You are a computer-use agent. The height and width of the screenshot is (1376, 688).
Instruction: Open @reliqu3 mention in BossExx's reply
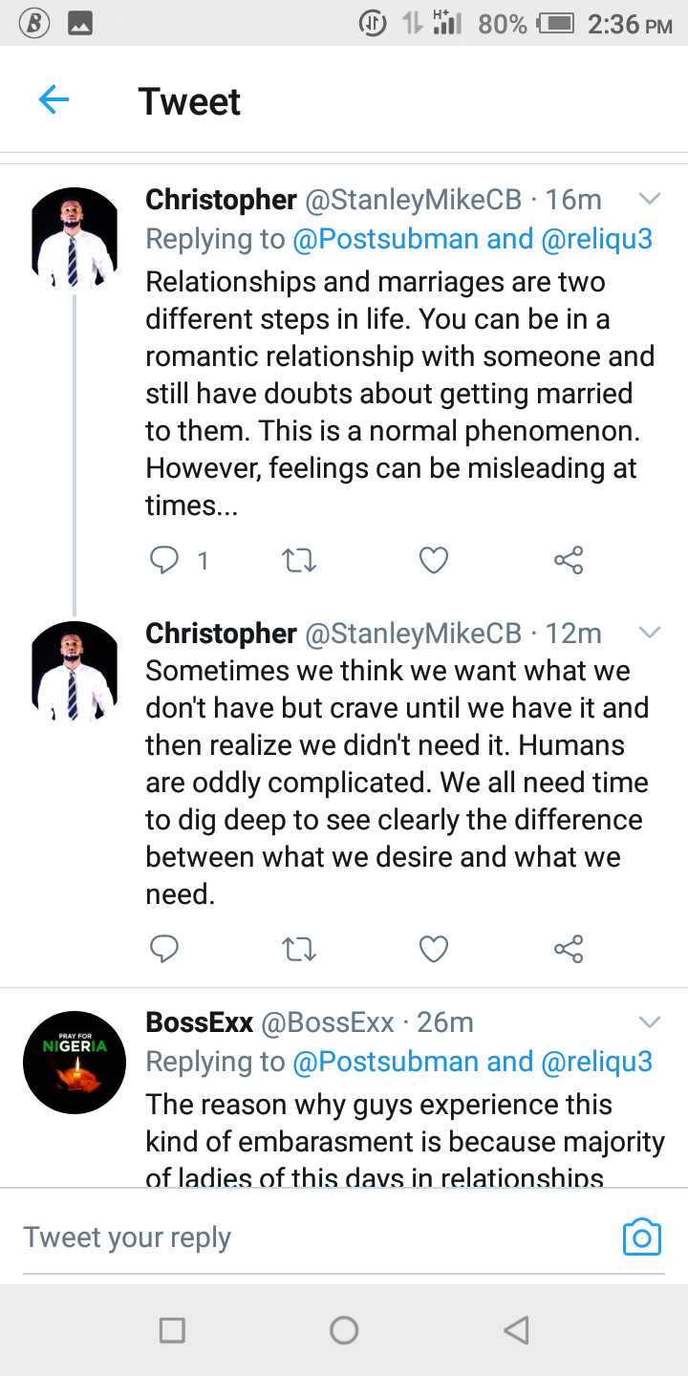click(x=597, y=1062)
